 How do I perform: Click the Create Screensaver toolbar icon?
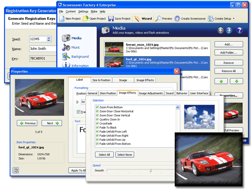tap(178, 19)
